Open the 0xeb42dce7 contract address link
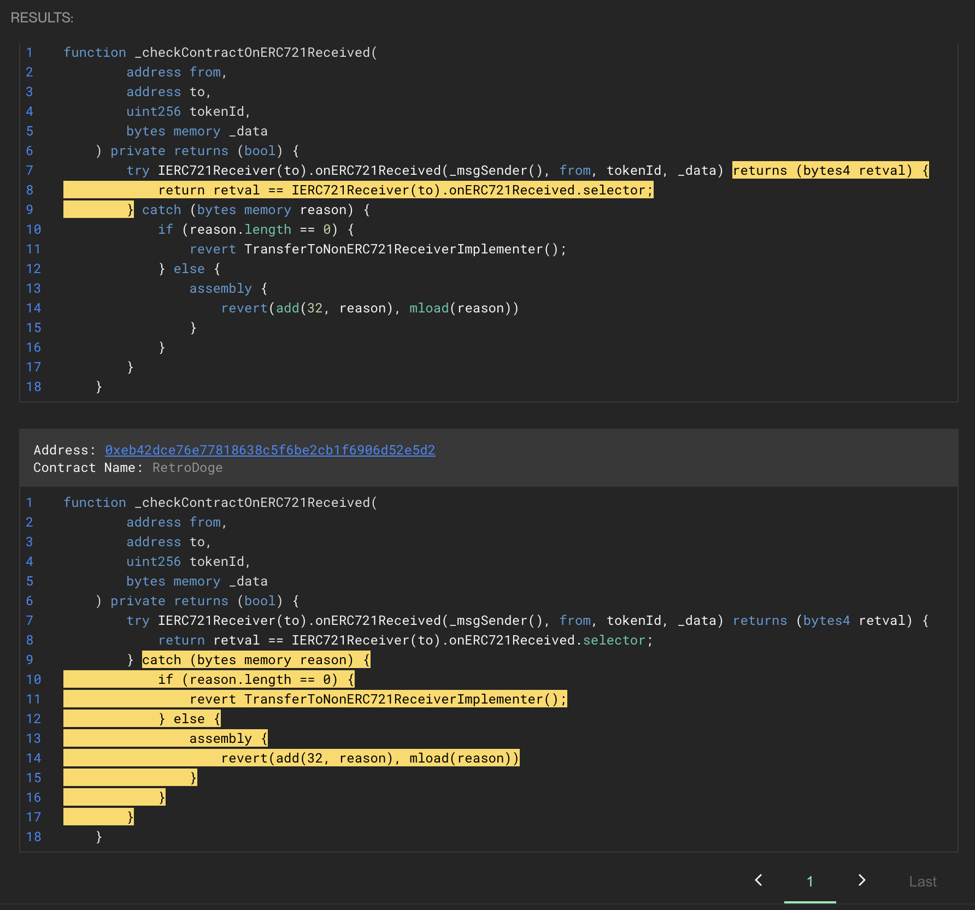This screenshot has width=975, height=910. click(x=270, y=450)
